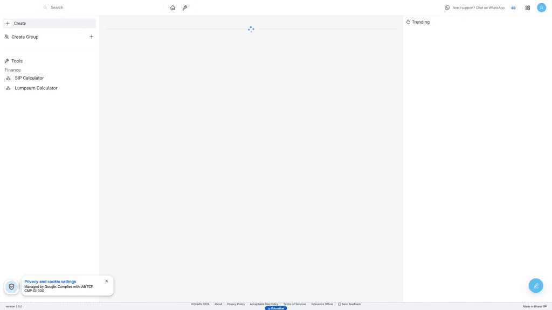552x310 pixels.
Task: Open the Tools wrench icon in top bar
Action: 185,8
